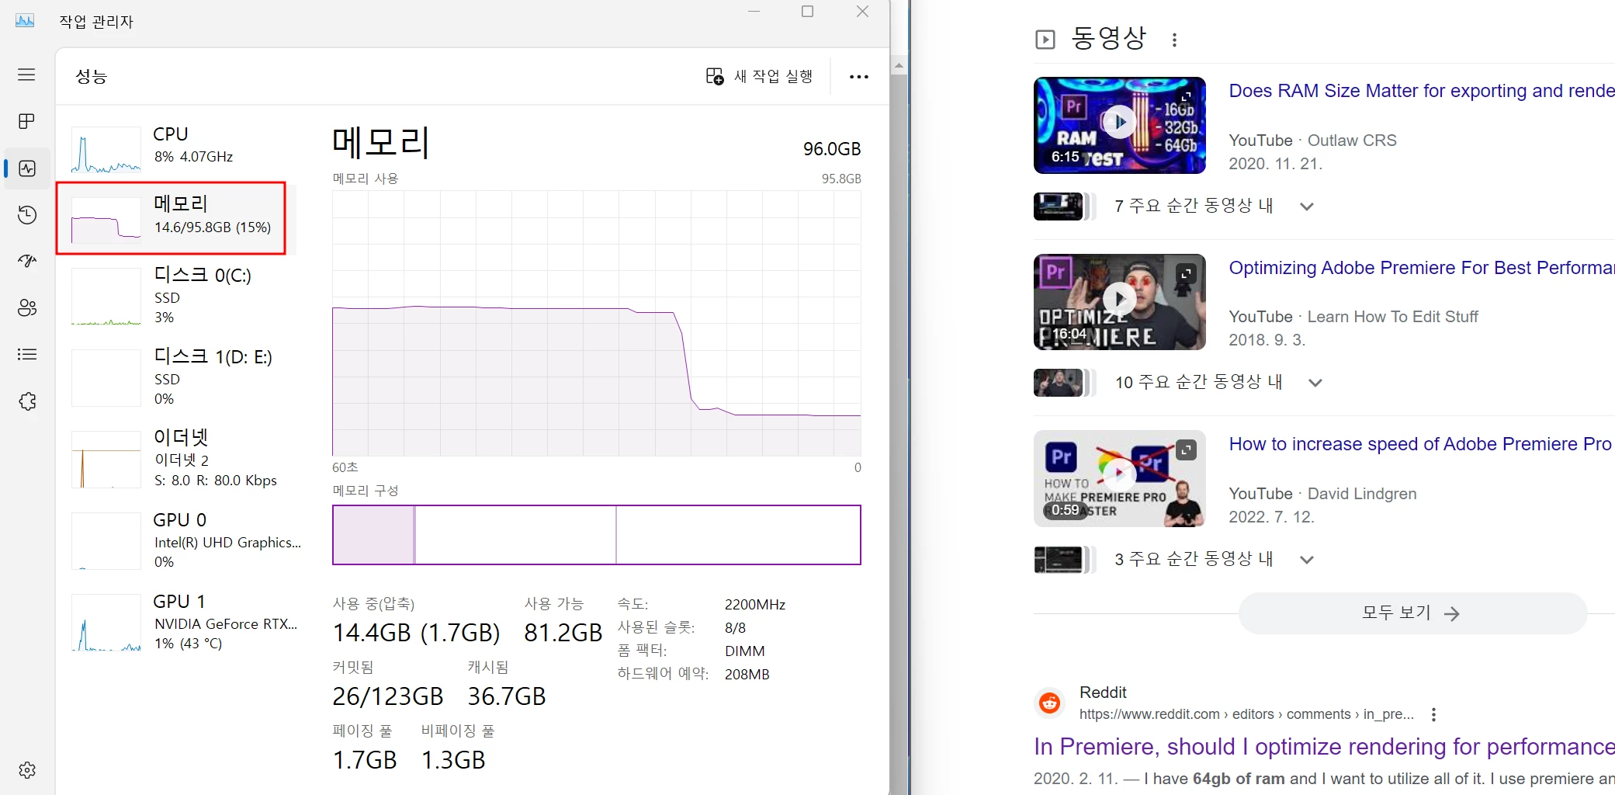This screenshot has height=795, width=1615.
Task: Select GPU 0 Intel UHD Graphics item
Action: [182, 540]
